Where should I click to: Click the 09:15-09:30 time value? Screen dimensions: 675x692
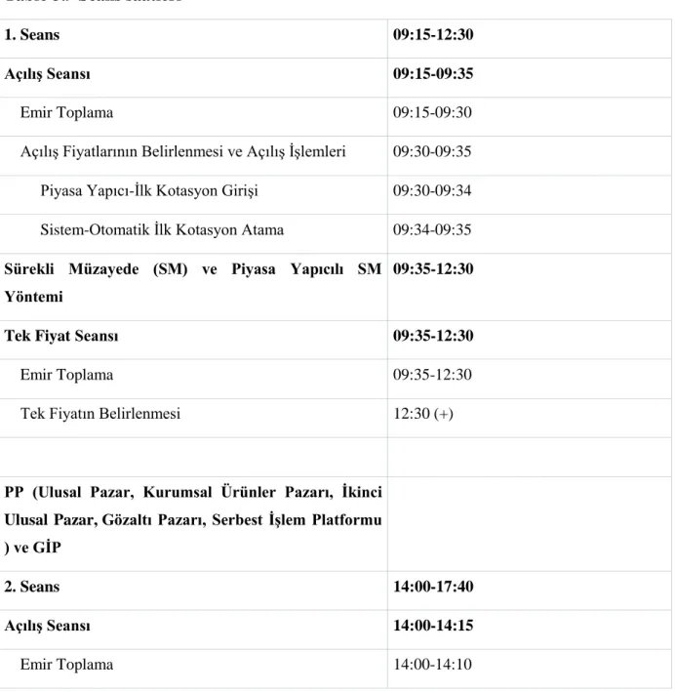click(432, 112)
